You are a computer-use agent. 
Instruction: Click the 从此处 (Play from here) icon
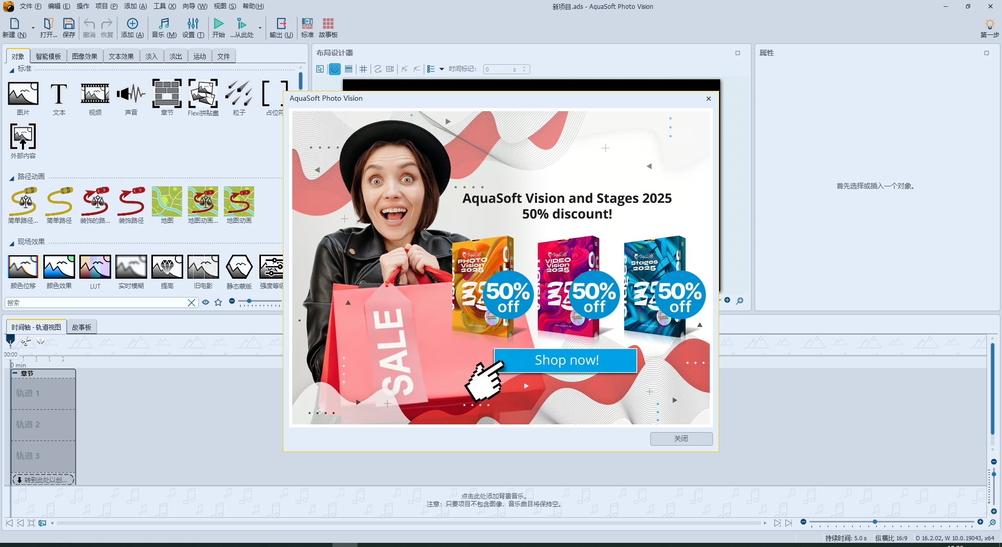(x=242, y=23)
